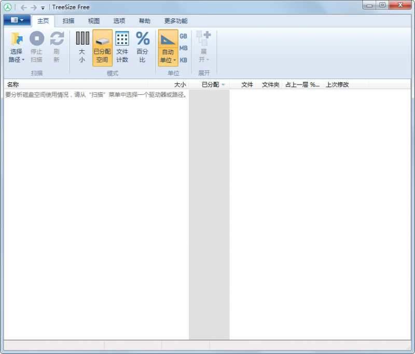Set display unit to KB
Image resolution: width=415 pixels, height=354 pixels.
pyautogui.click(x=184, y=60)
